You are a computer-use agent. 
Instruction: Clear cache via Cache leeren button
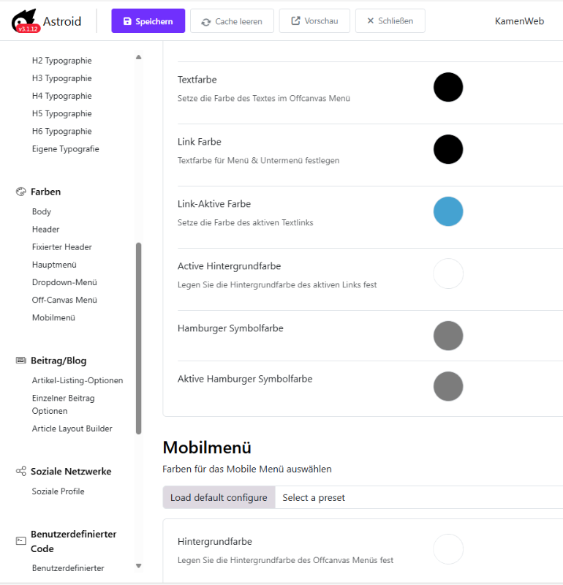pyautogui.click(x=232, y=21)
